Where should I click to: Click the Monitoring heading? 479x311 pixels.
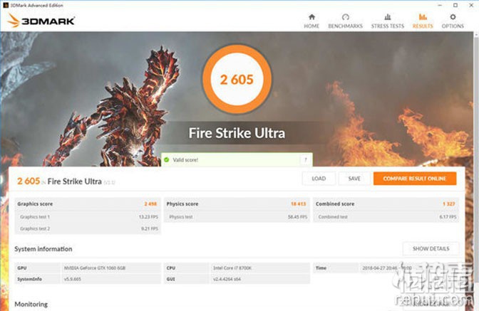pyautogui.click(x=31, y=304)
